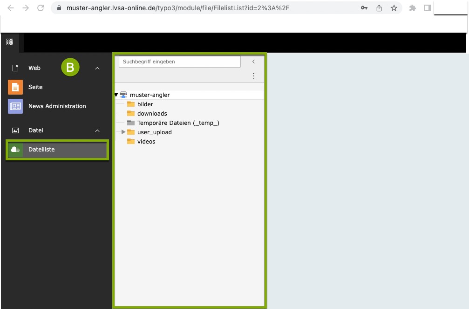The image size is (469, 309).
Task: Open the saved passwords key icon
Action: [x=364, y=8]
